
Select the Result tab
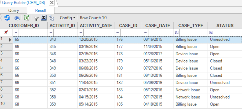click(41, 10)
